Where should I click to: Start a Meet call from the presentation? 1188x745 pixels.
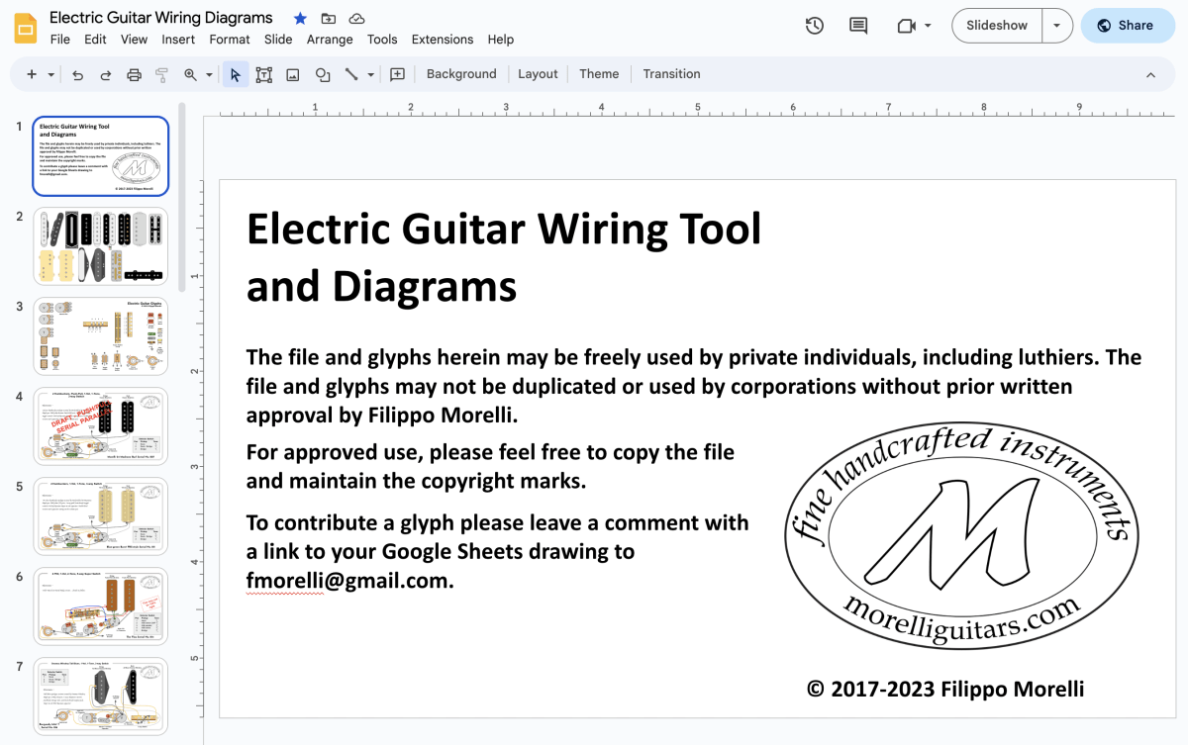pos(906,25)
